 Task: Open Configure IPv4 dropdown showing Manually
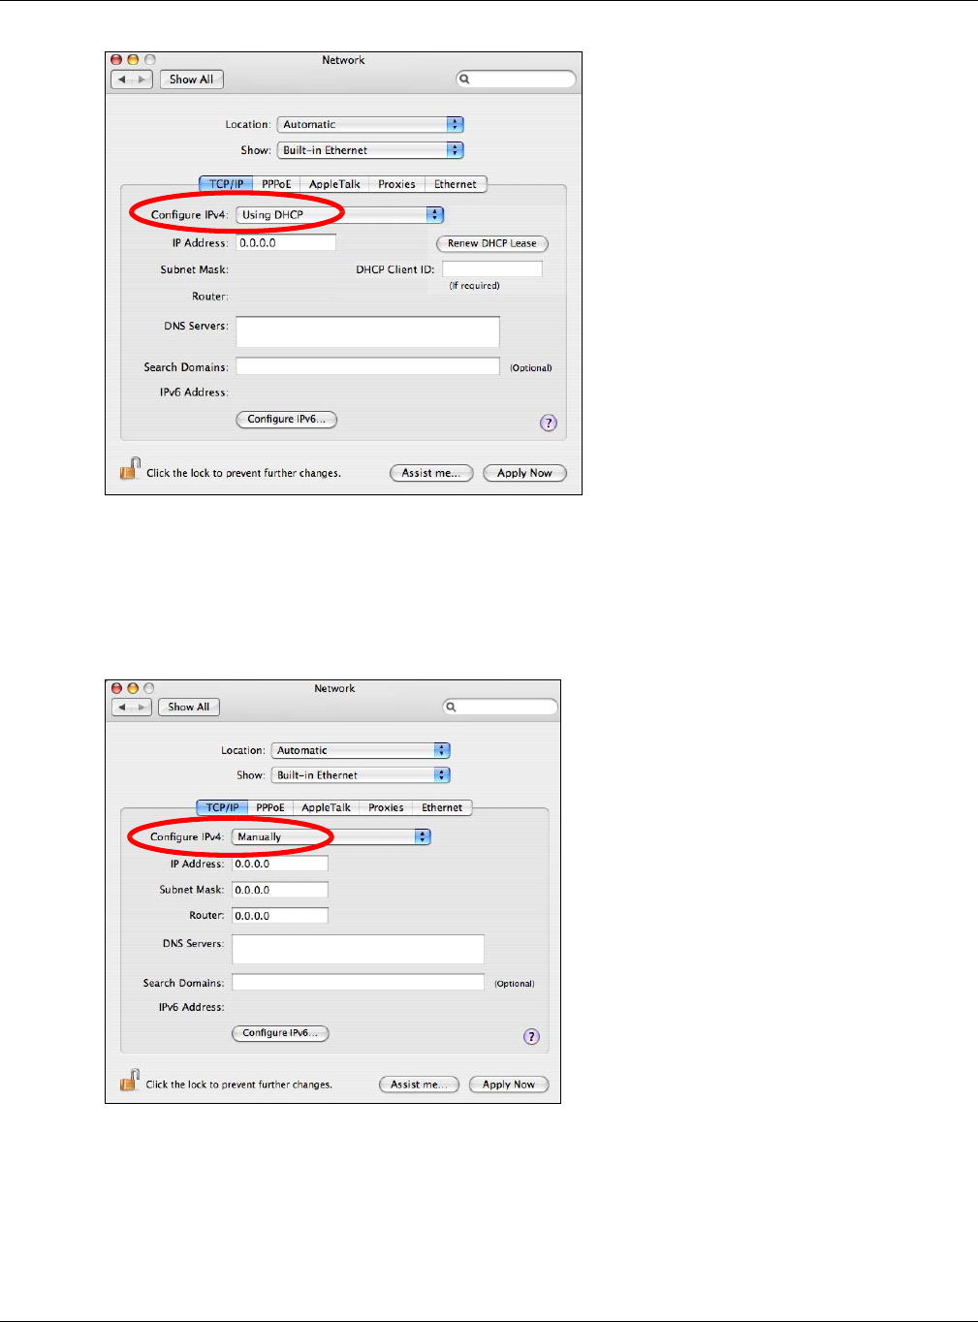(331, 836)
